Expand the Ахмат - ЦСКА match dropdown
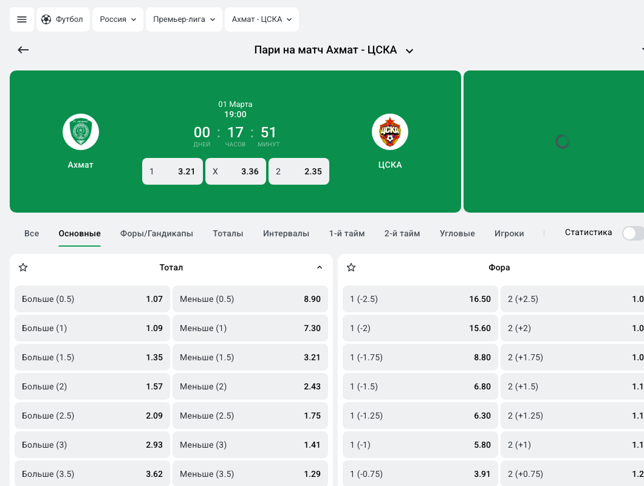This screenshot has width=644, height=486. [261, 19]
